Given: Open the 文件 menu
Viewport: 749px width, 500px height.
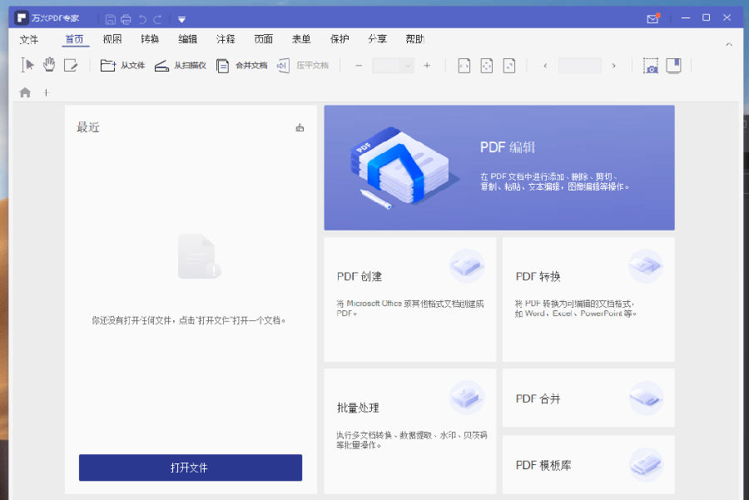Looking at the screenshot, I should (x=29, y=39).
